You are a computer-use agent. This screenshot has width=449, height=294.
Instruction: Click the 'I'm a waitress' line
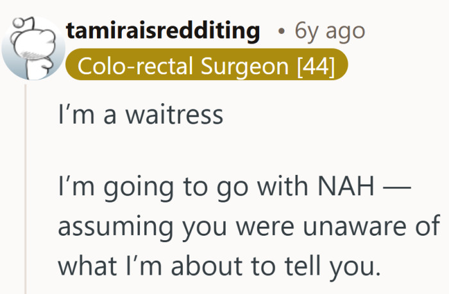pyautogui.click(x=140, y=116)
